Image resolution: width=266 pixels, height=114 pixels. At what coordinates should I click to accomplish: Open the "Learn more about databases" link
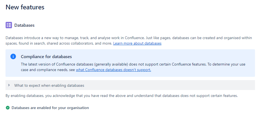pos(137,43)
